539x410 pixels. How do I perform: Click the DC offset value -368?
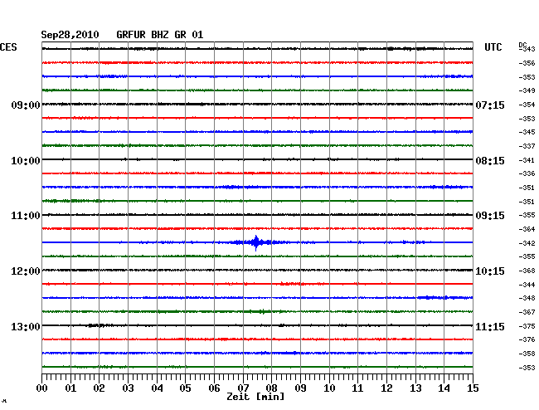[x=527, y=271]
